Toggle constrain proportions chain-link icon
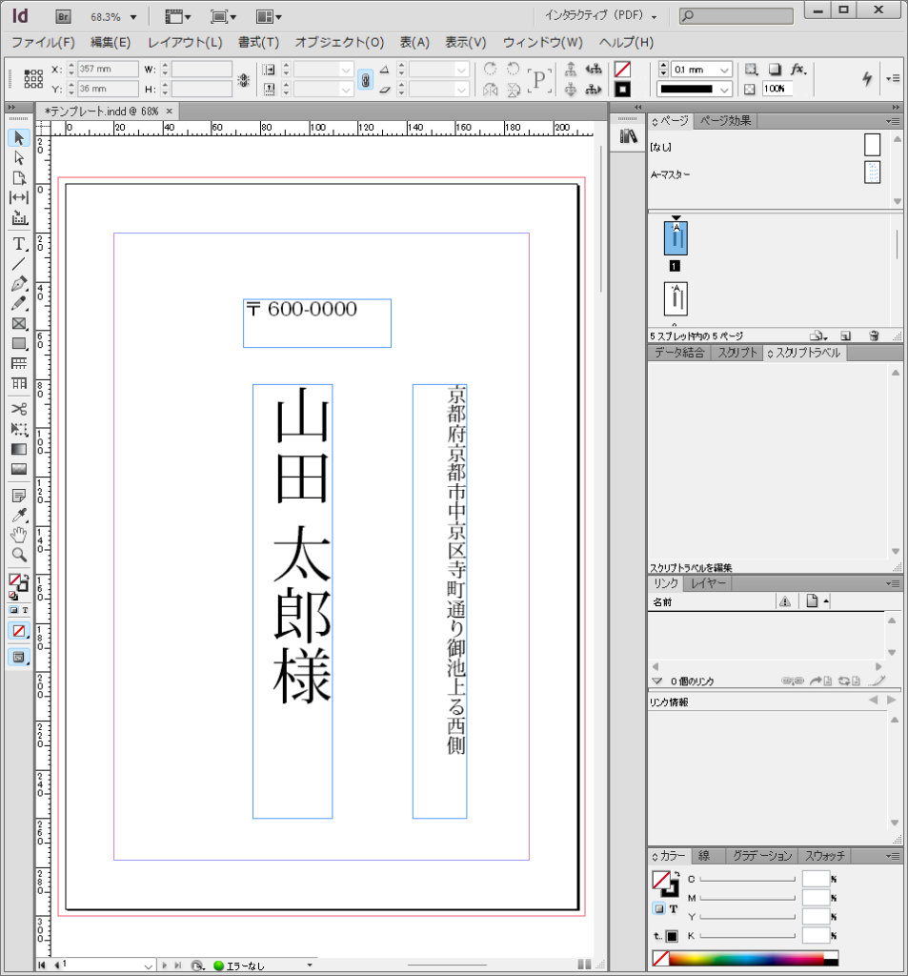The width and height of the screenshot is (908, 976). coord(365,79)
